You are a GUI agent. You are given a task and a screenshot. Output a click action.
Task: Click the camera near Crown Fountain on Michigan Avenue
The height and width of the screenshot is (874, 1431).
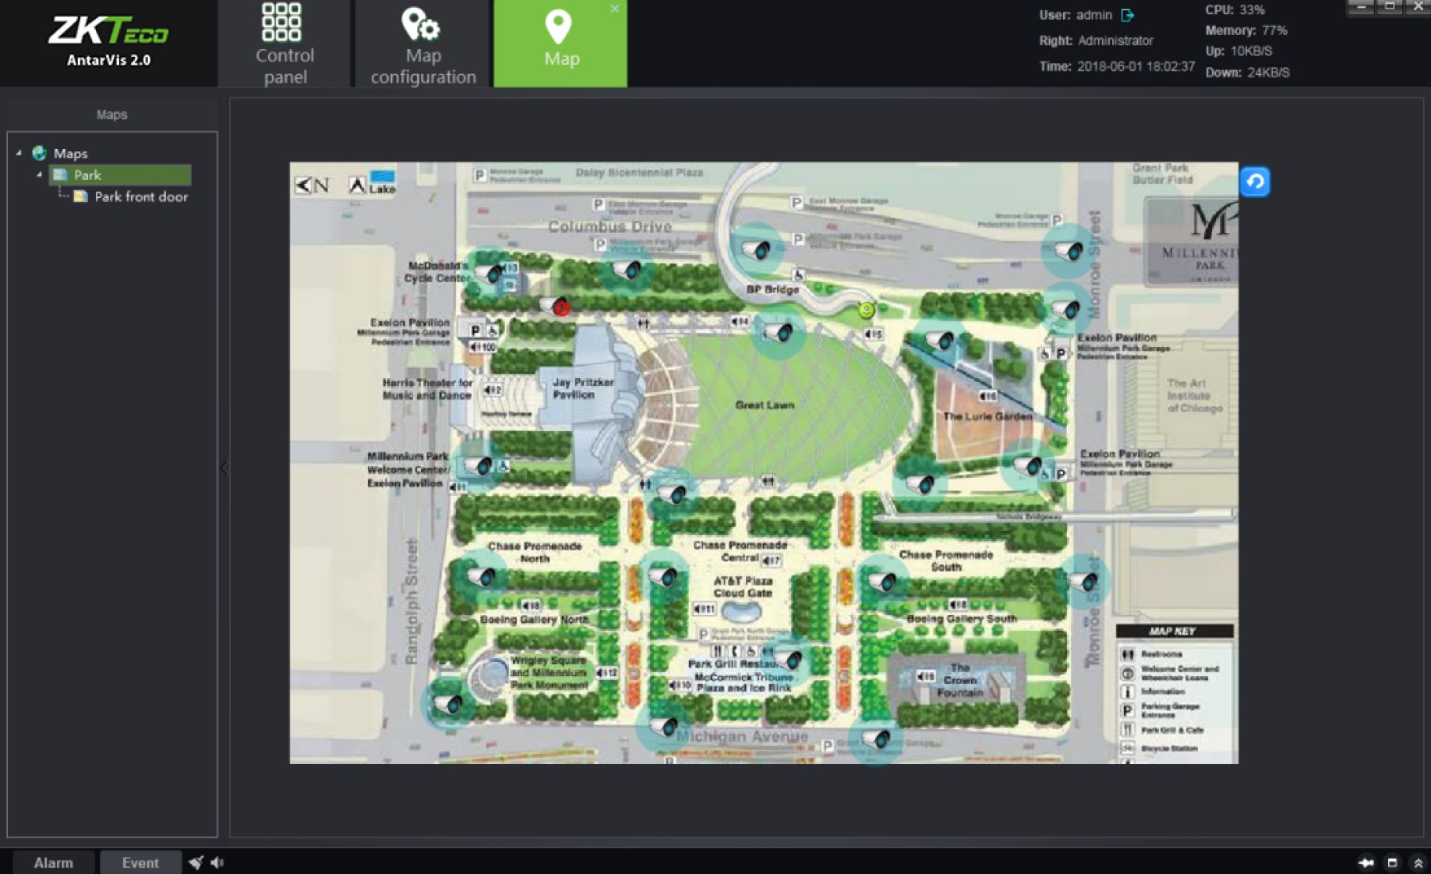[875, 738]
